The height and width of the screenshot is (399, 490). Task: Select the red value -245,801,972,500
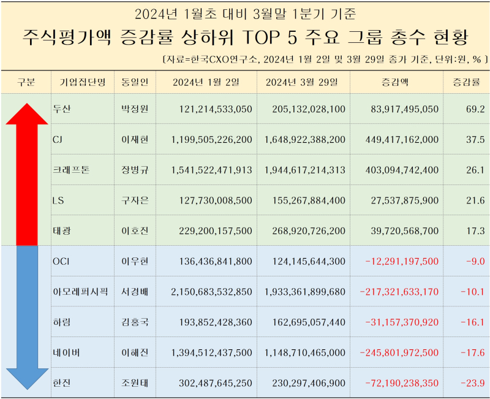tap(399, 353)
